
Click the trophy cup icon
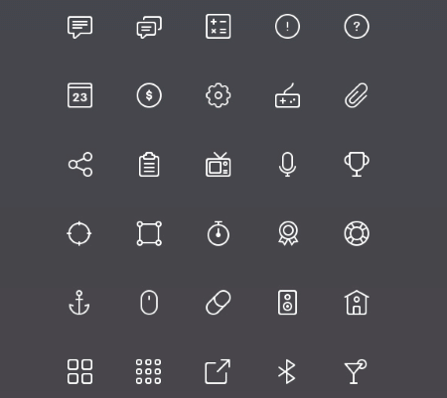[357, 165]
